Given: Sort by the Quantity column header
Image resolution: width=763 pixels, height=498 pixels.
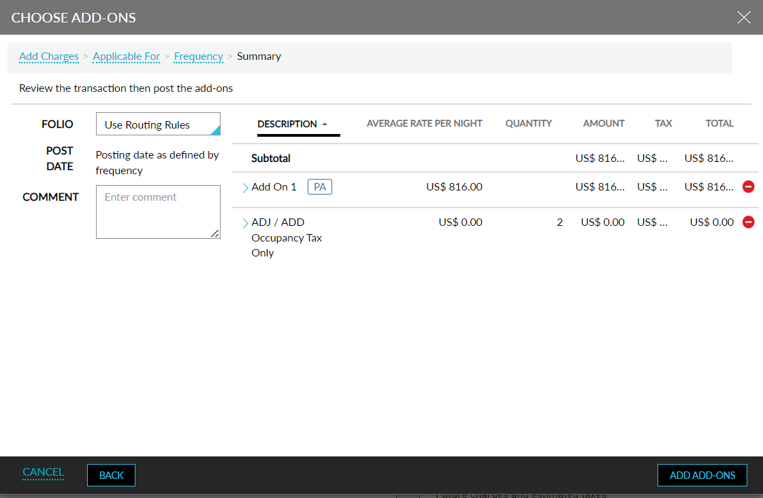Looking at the screenshot, I should point(529,124).
